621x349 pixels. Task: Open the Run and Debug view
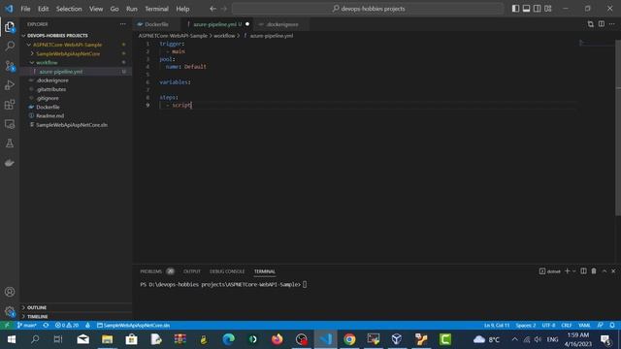[x=10, y=85]
